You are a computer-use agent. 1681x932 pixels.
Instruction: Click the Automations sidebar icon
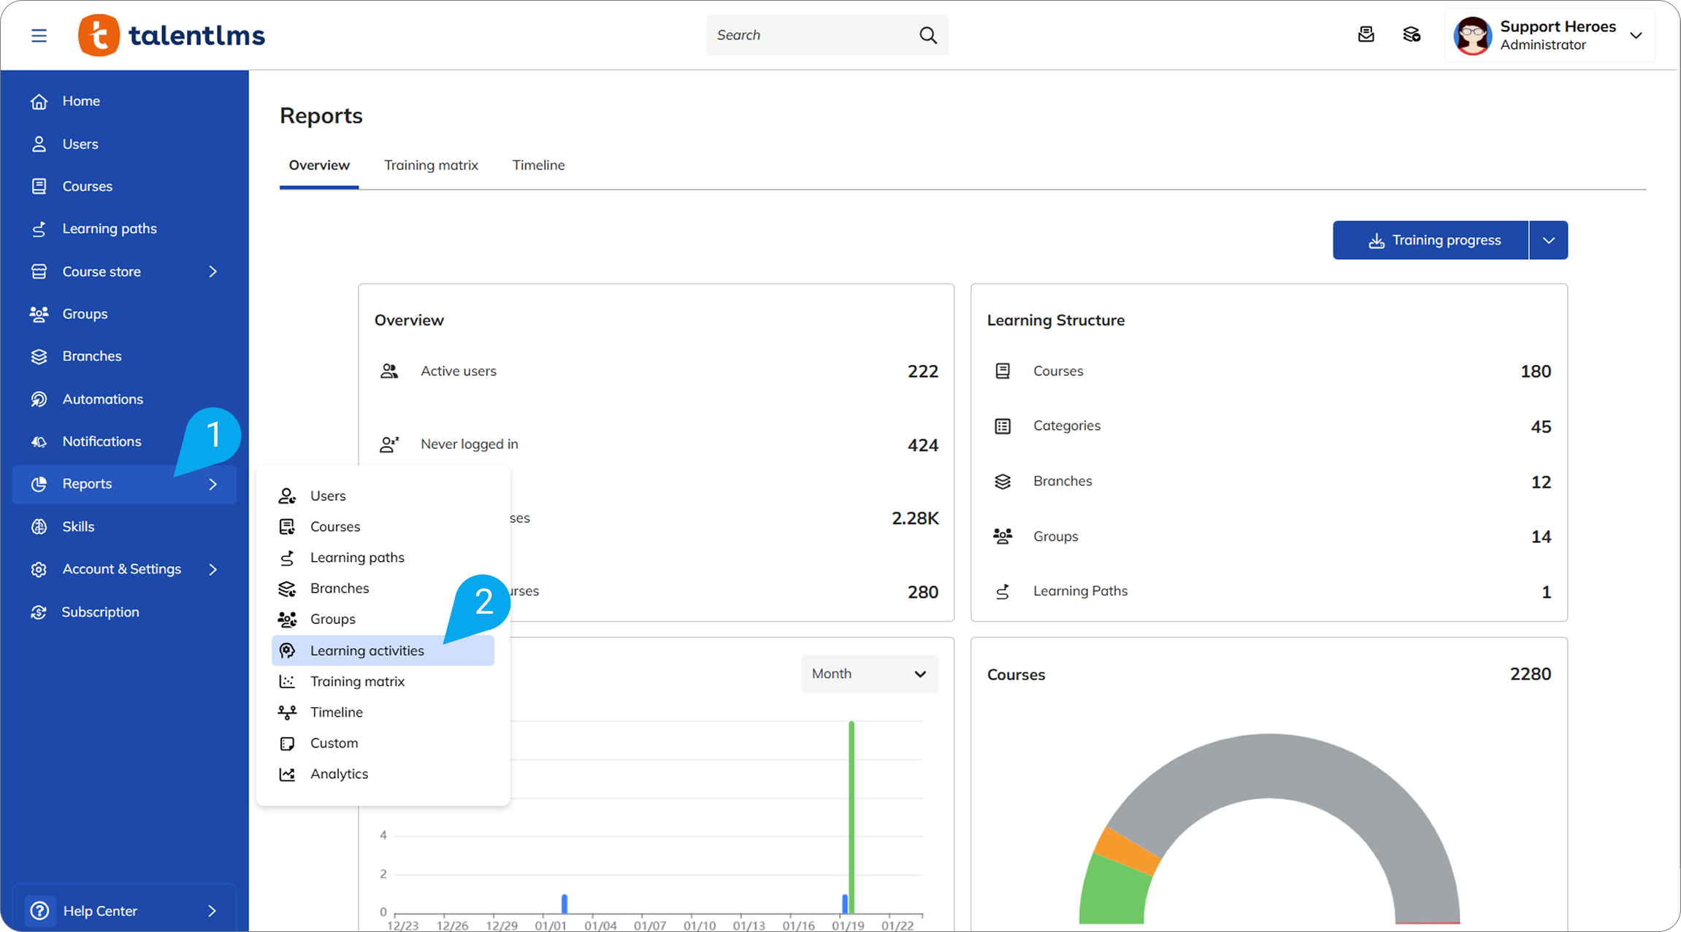39,399
